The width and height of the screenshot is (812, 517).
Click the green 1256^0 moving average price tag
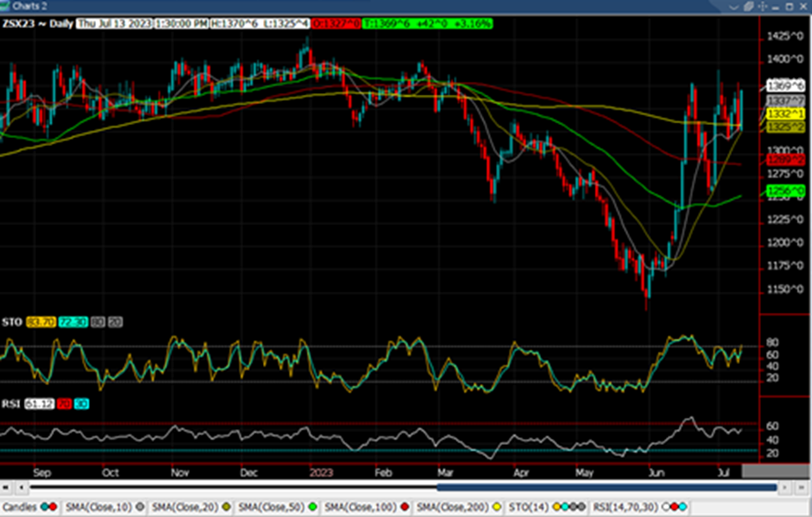pyautogui.click(x=785, y=191)
